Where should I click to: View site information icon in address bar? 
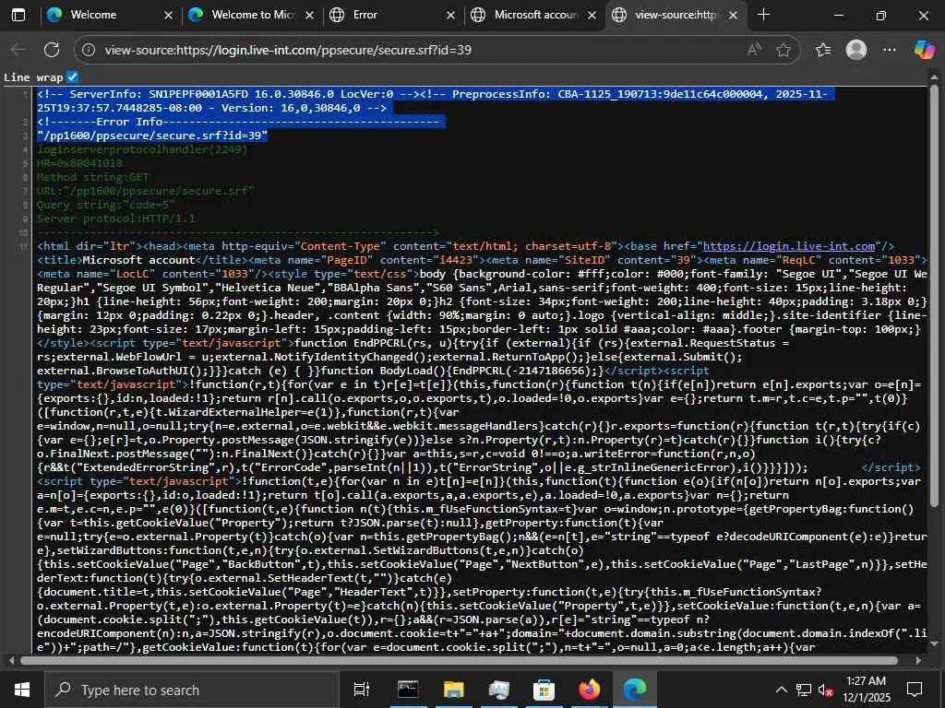[x=89, y=50]
